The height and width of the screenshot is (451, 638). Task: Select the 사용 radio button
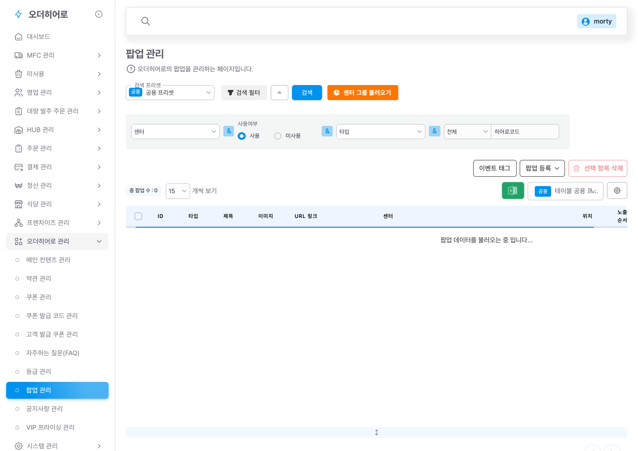point(241,136)
